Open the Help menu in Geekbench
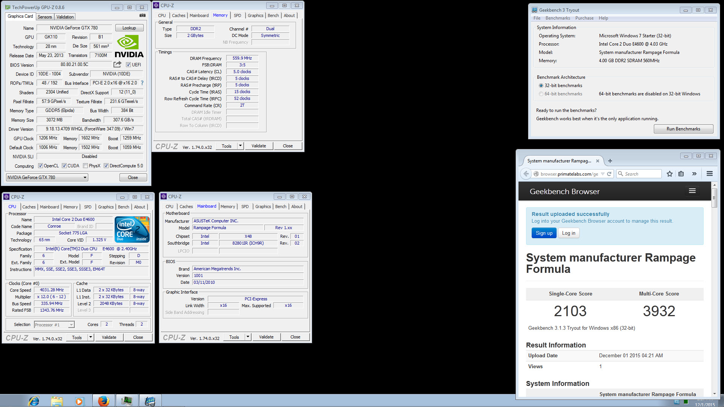The width and height of the screenshot is (724, 407). (603, 18)
